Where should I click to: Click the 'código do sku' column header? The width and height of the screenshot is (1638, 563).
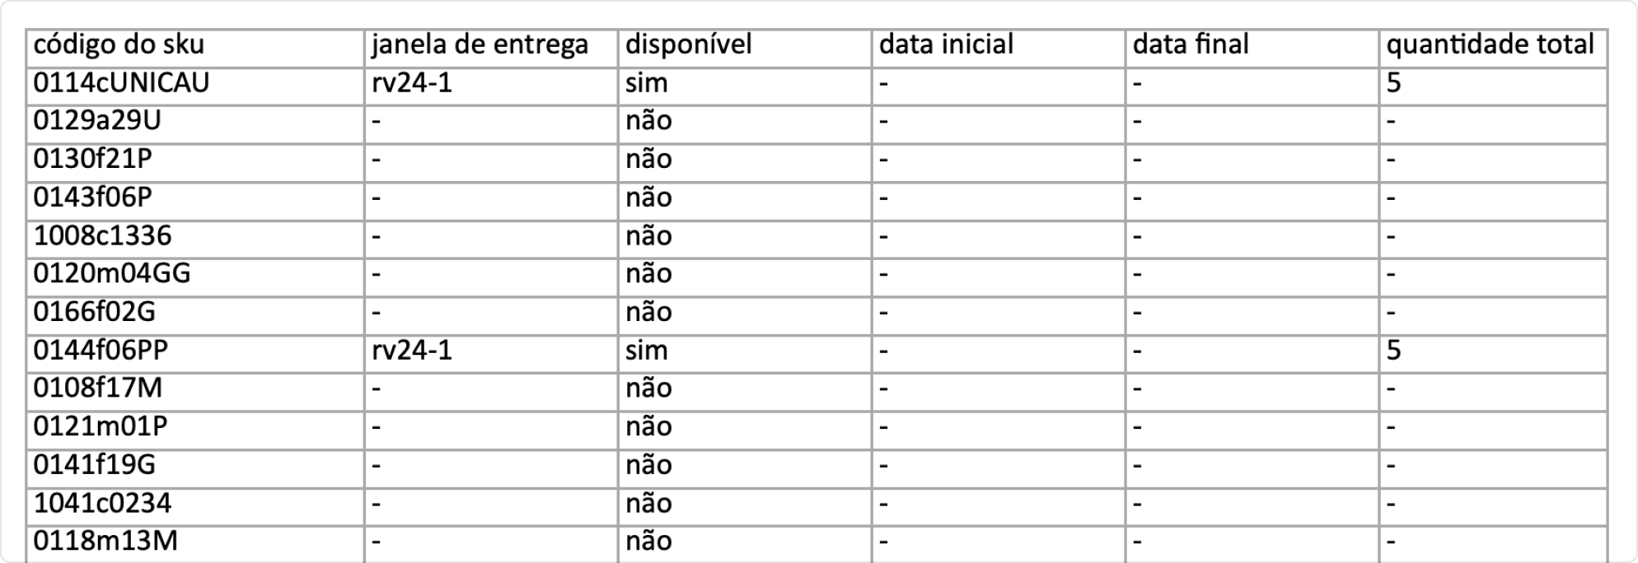tap(119, 45)
